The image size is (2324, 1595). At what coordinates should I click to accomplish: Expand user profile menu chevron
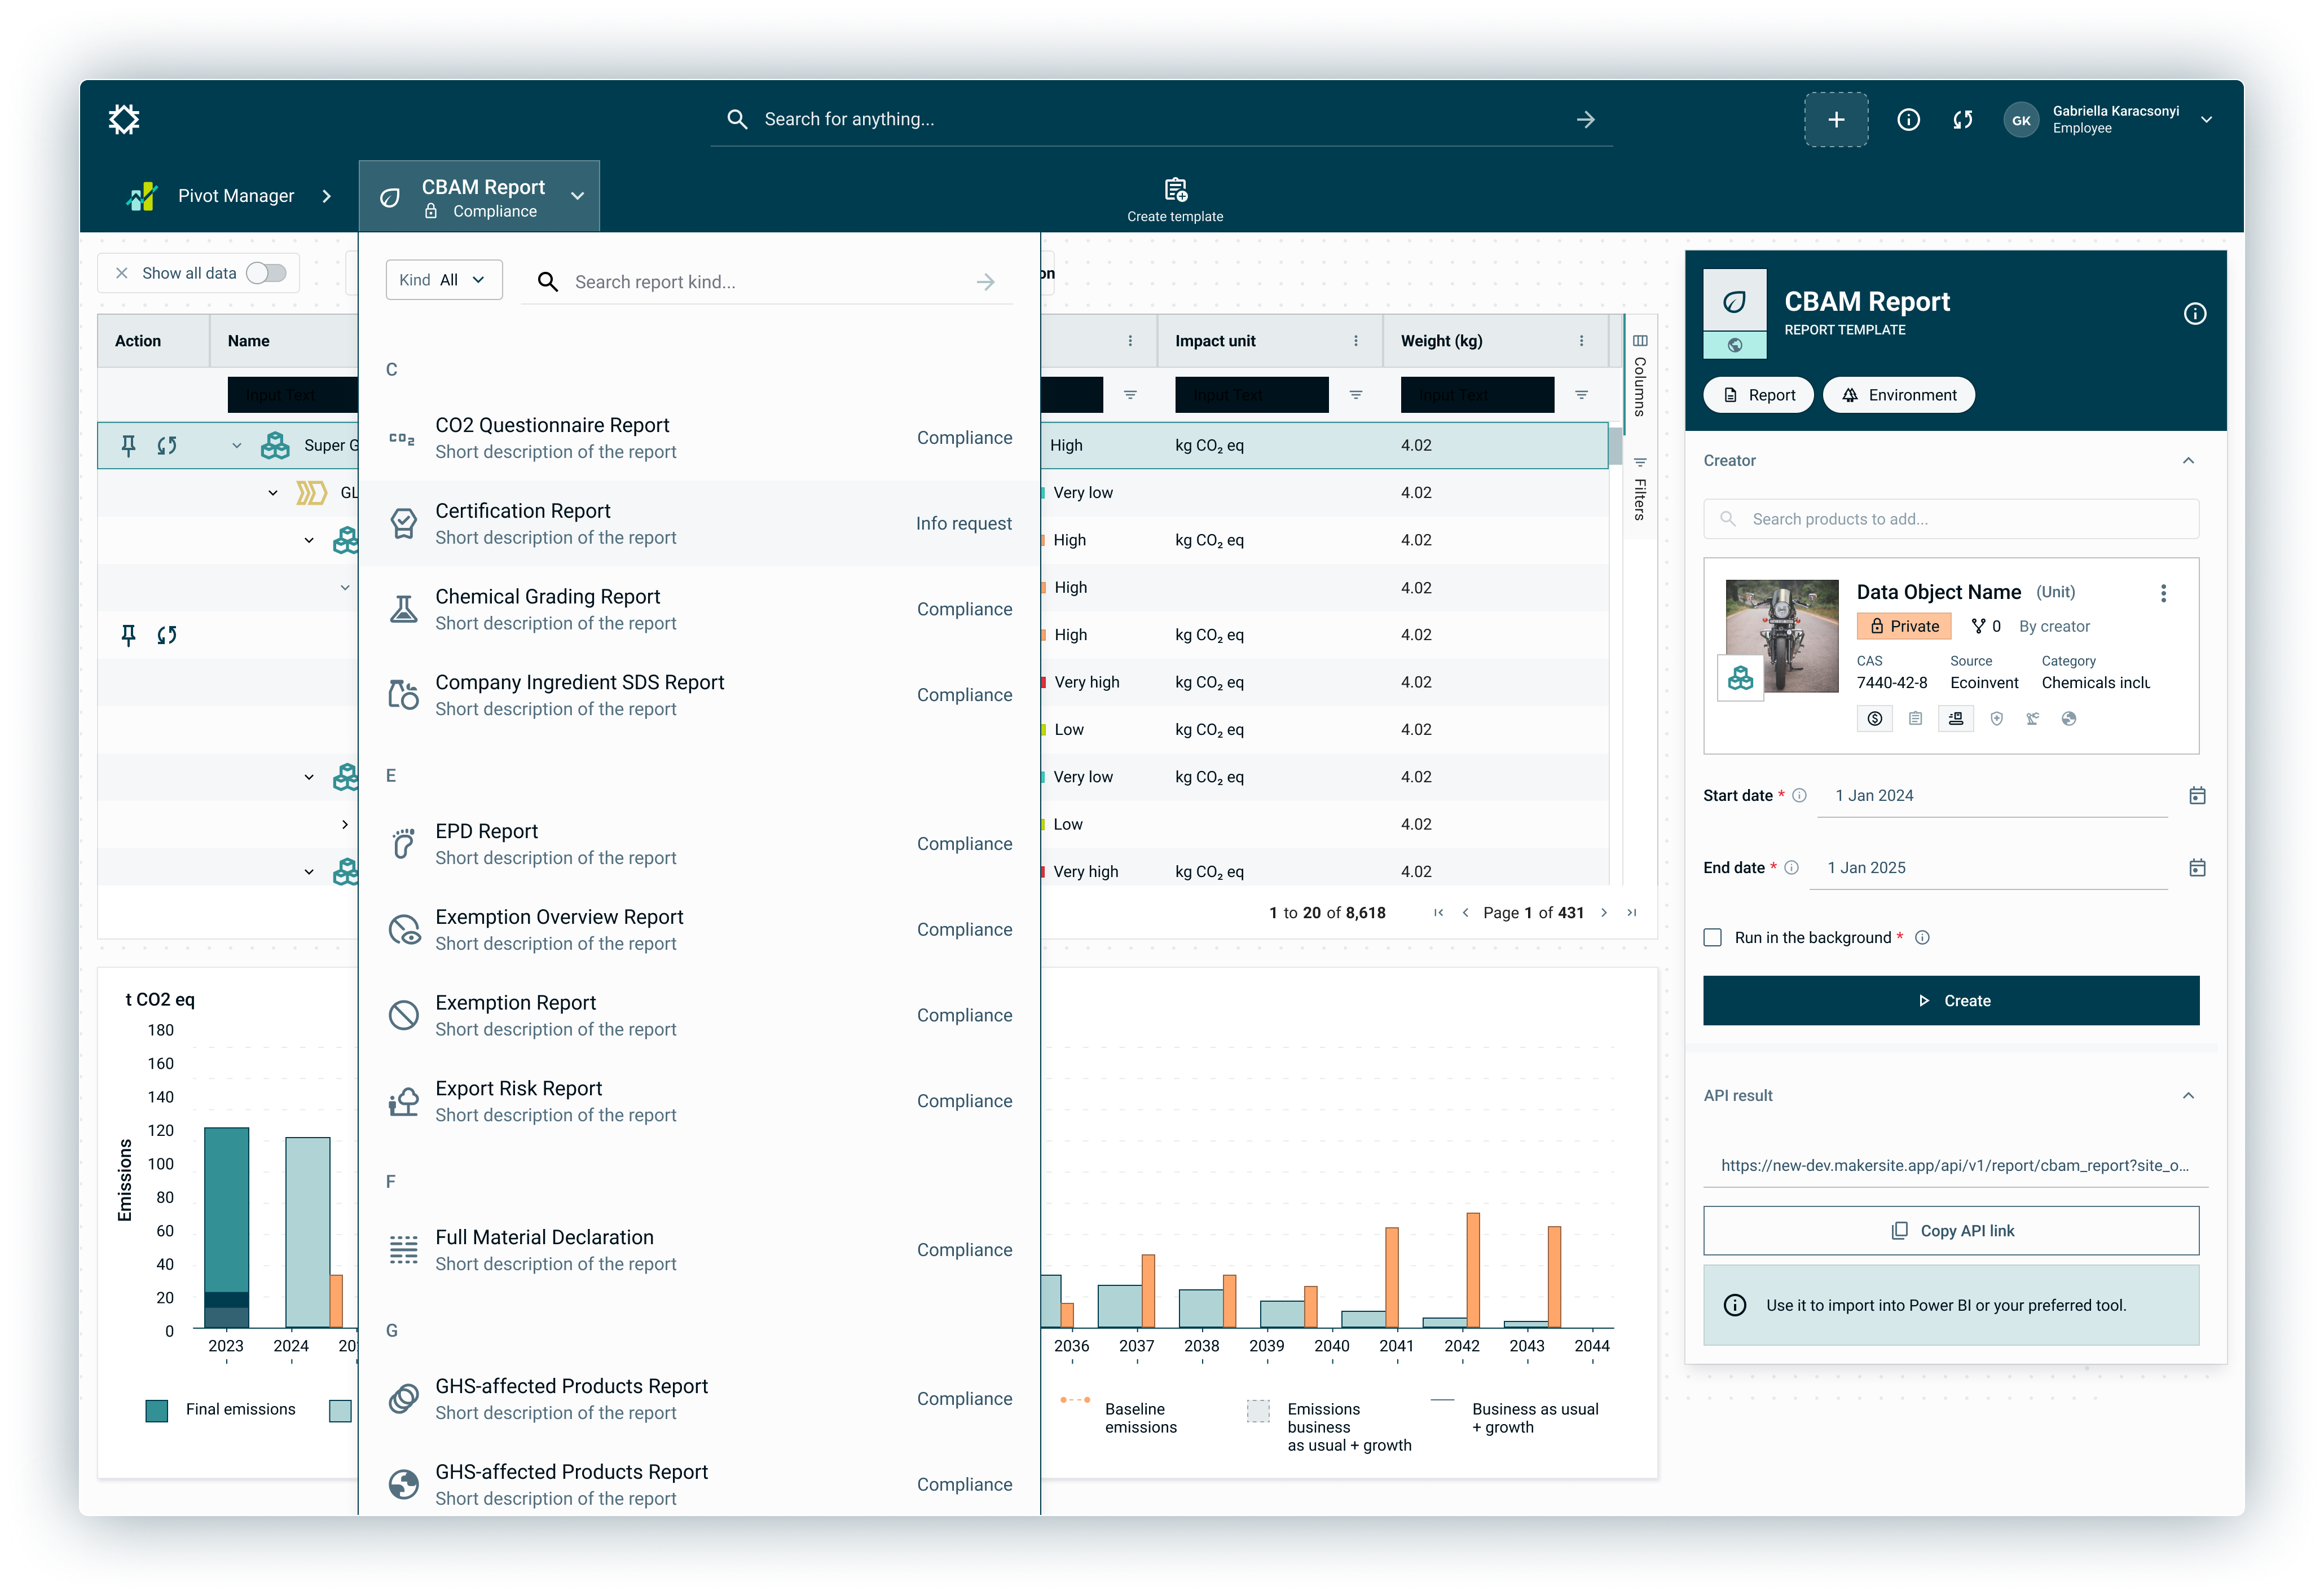point(2206,120)
